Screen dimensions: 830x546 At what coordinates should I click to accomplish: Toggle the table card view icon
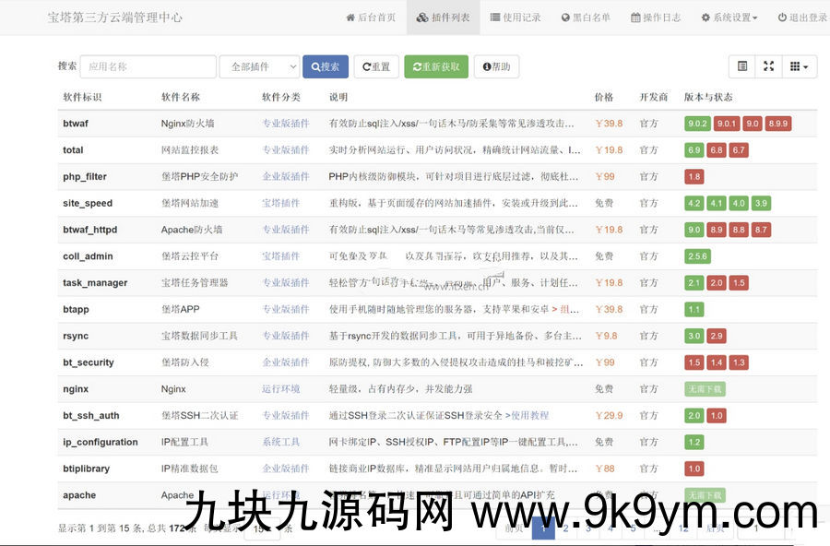coord(742,66)
